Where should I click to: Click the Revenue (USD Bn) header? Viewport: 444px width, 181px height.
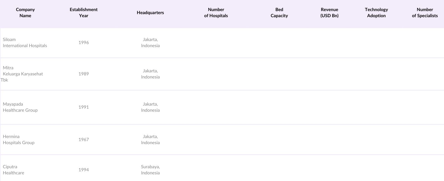tap(329, 13)
